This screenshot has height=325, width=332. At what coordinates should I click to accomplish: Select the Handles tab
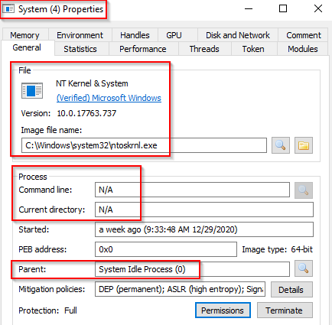pyautogui.click(x=135, y=35)
